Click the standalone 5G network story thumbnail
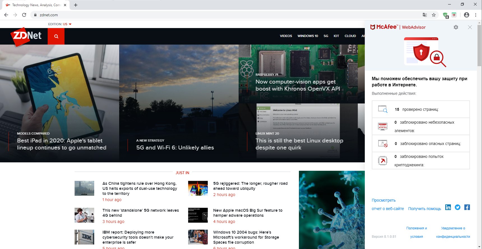This screenshot has height=249, width=482. pos(84,215)
